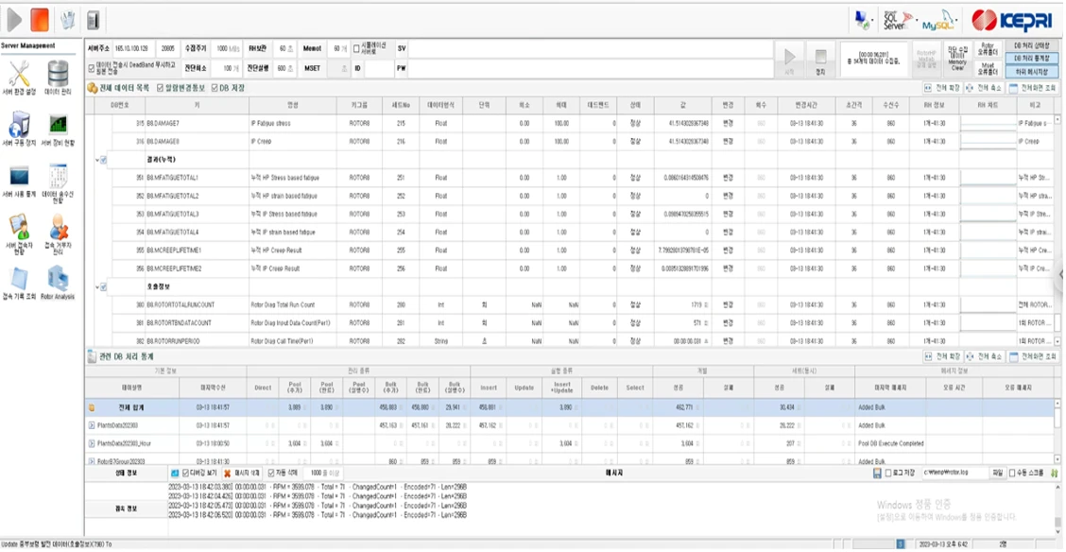Select the DB 처리 통계창 tab button
1066x552 pixels.
[x=1031, y=59]
